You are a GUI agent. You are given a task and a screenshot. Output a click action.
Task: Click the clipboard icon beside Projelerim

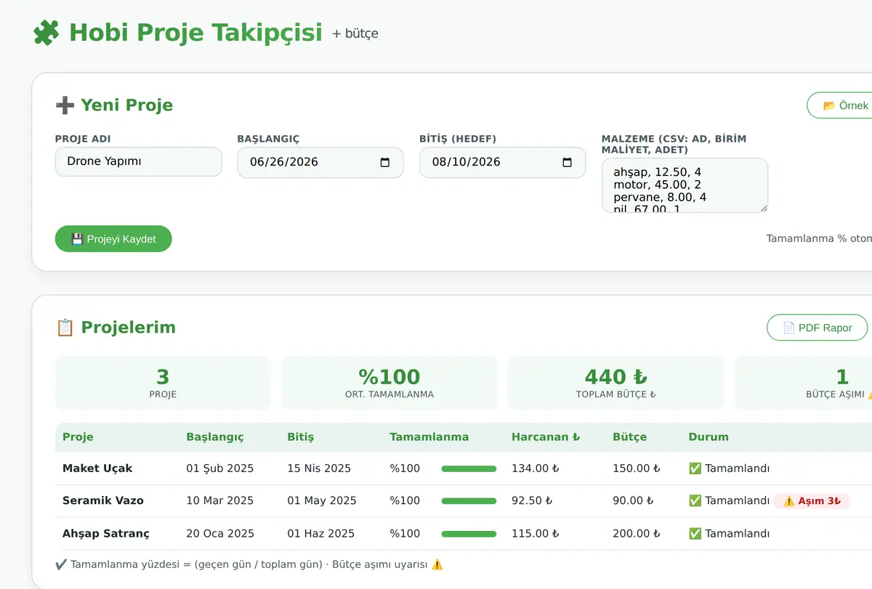[65, 328]
